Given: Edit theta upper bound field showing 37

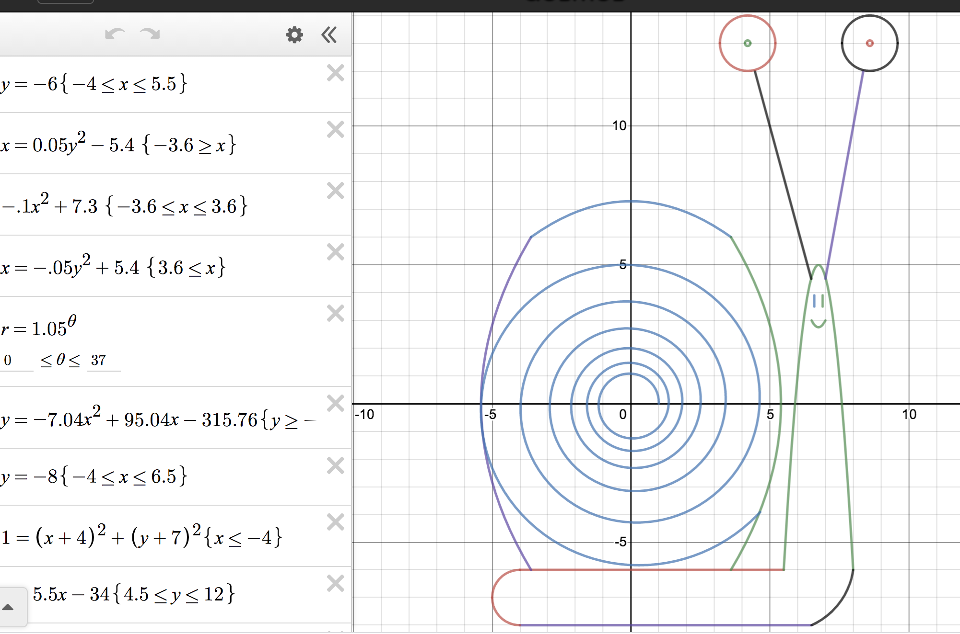Looking at the screenshot, I should coord(103,361).
